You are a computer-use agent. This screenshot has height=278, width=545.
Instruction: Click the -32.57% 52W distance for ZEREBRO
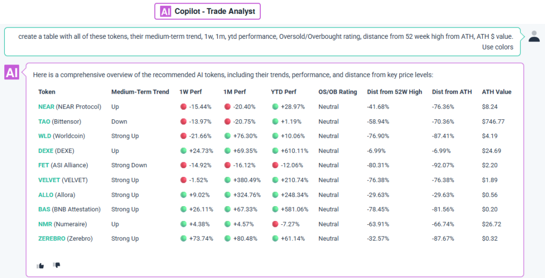[378, 239]
